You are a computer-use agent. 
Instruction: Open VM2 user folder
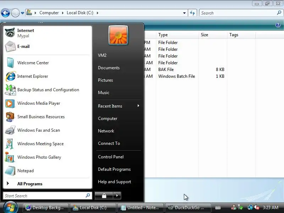(102, 55)
